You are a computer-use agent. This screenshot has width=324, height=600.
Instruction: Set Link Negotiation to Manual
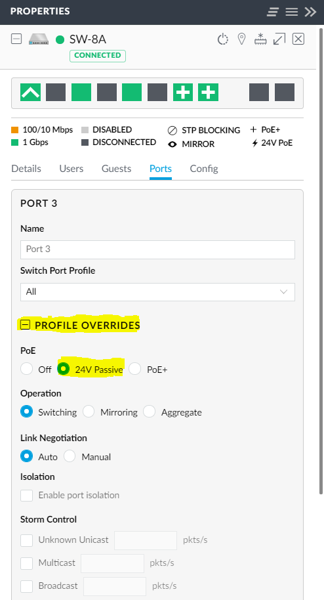pos(70,456)
